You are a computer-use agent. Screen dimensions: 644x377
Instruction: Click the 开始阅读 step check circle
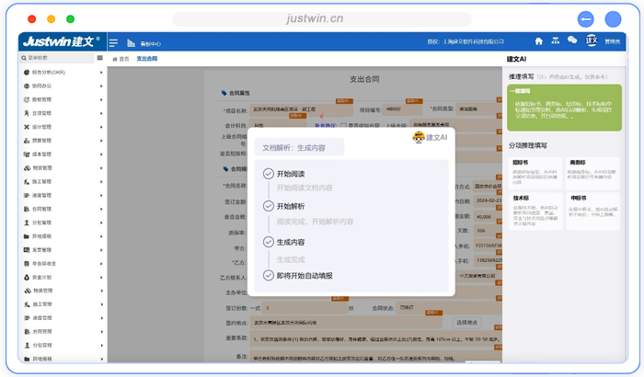tap(269, 174)
